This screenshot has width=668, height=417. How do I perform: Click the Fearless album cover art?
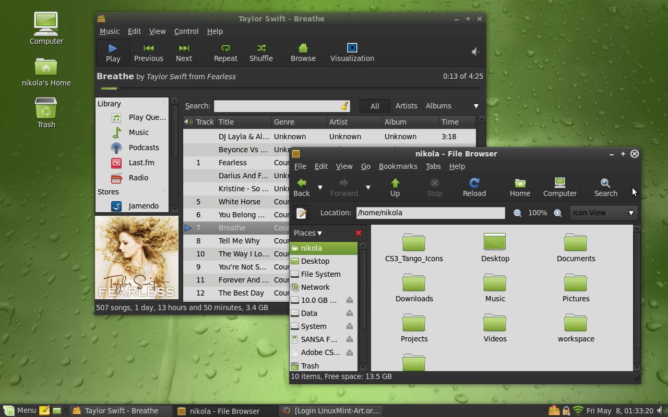pyautogui.click(x=137, y=257)
